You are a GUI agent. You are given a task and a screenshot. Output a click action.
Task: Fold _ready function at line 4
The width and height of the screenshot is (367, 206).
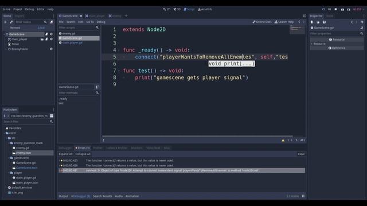119,50
